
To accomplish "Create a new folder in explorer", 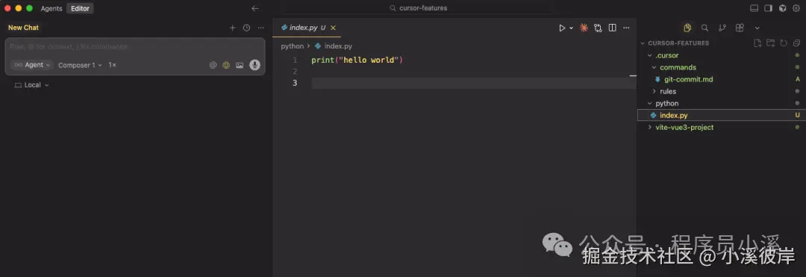I will click(770, 43).
